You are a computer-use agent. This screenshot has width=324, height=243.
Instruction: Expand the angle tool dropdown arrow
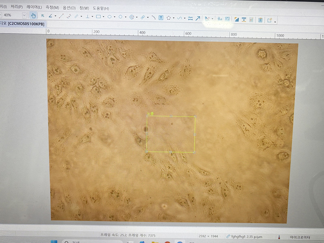click(55, 17)
